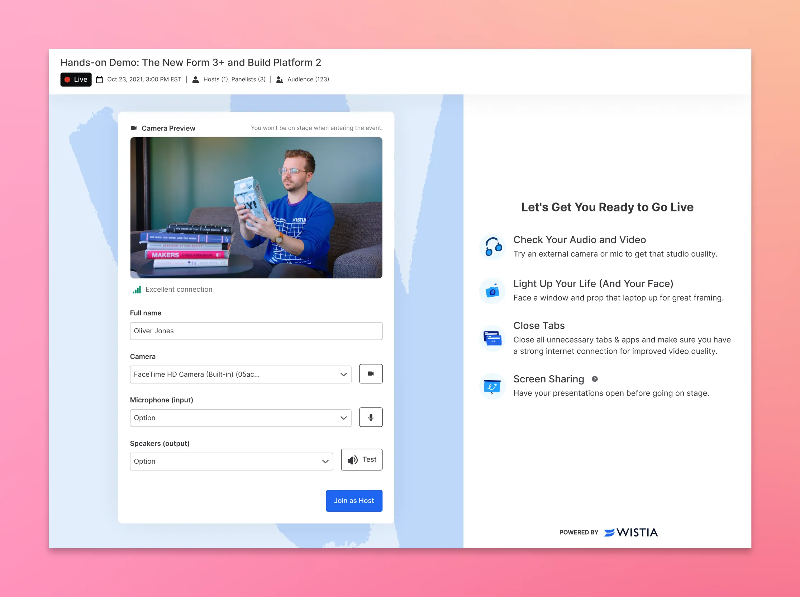Viewport: 800px width, 597px height.
Task: Open the Microphone input dropdown
Action: pos(241,418)
